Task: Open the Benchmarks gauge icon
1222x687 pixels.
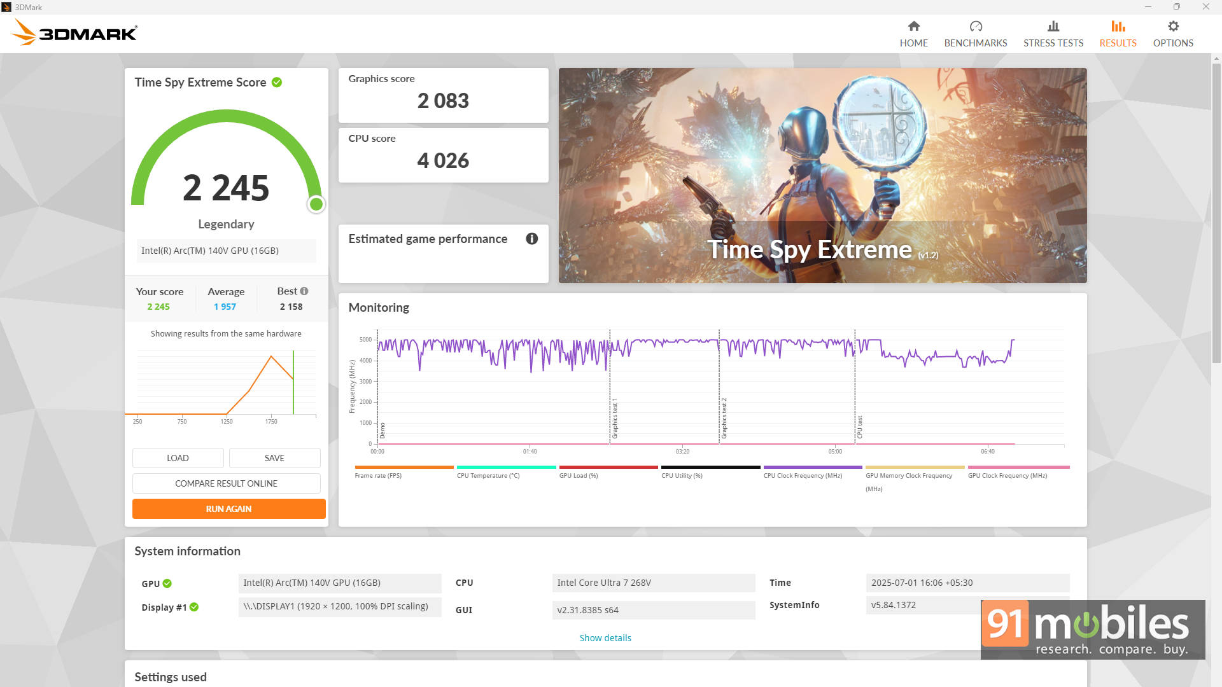Action: 976,26
